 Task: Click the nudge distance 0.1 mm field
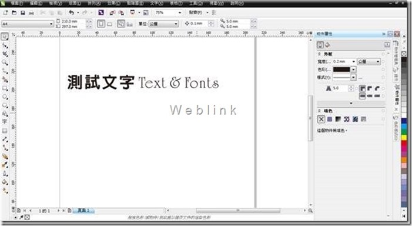(x=199, y=24)
